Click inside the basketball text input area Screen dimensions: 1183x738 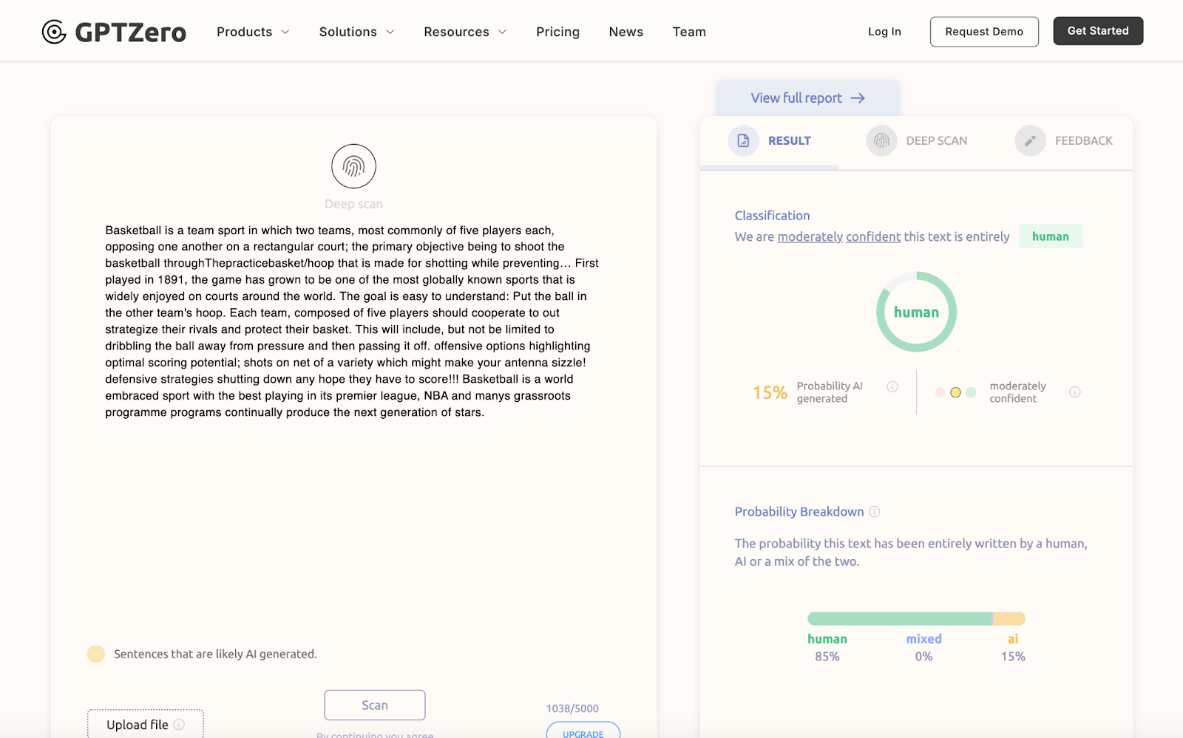point(352,321)
